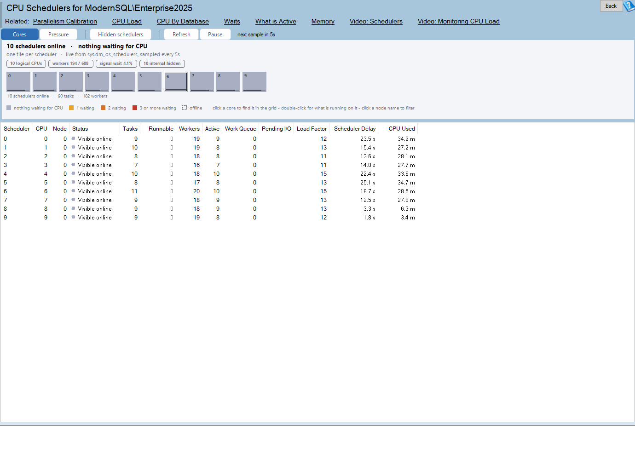Open the CPU By Database link

tap(183, 21)
